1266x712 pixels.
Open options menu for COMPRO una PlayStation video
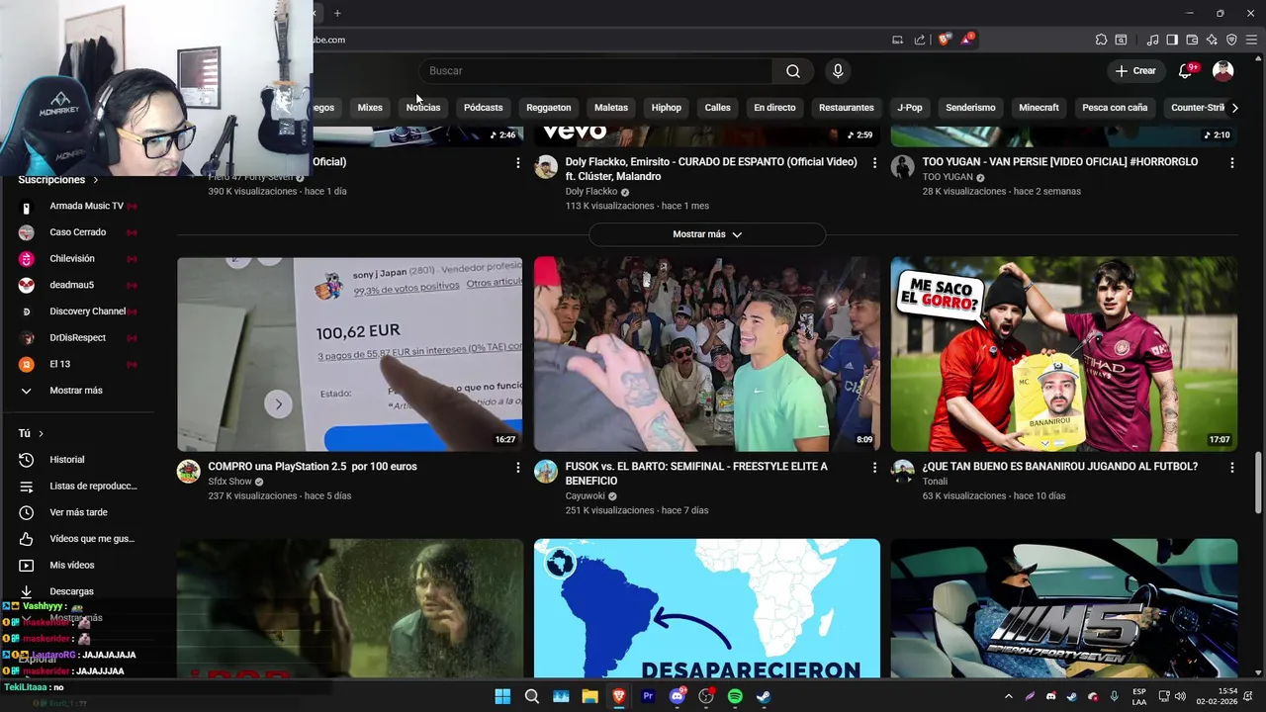[517, 467]
